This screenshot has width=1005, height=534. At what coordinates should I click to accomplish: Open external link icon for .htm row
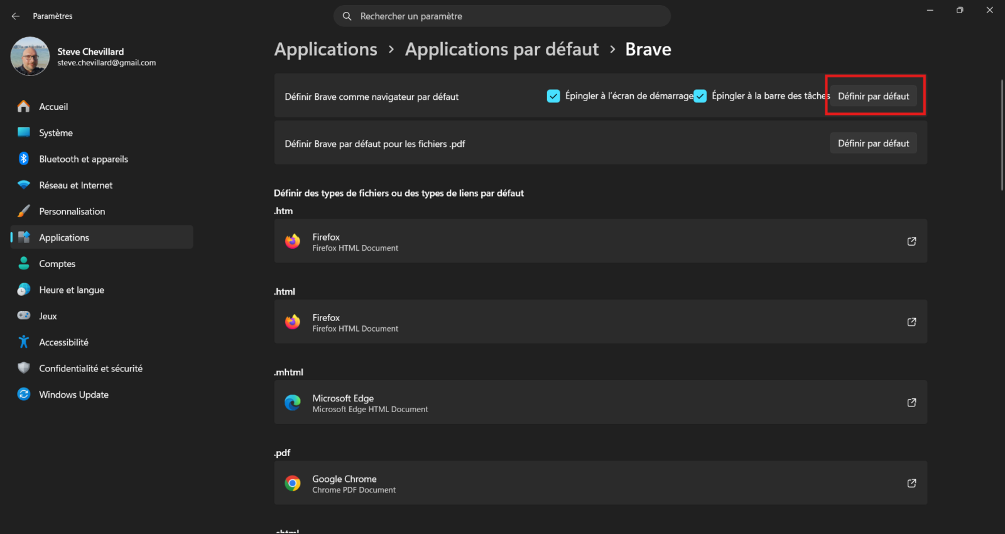[911, 241]
